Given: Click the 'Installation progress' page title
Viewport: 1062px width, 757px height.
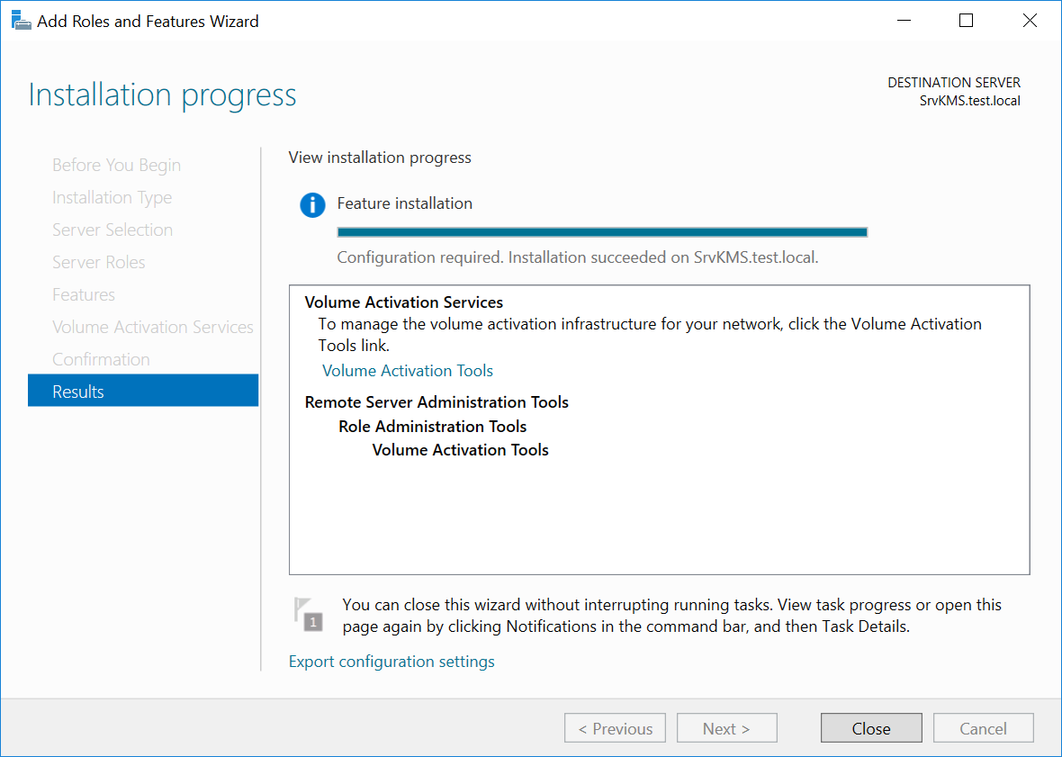Looking at the screenshot, I should tap(162, 95).
